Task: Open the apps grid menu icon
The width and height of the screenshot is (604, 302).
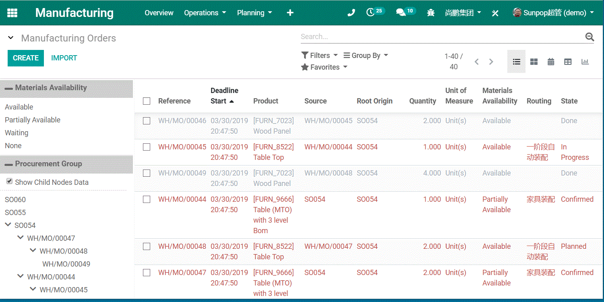Action: (12, 13)
